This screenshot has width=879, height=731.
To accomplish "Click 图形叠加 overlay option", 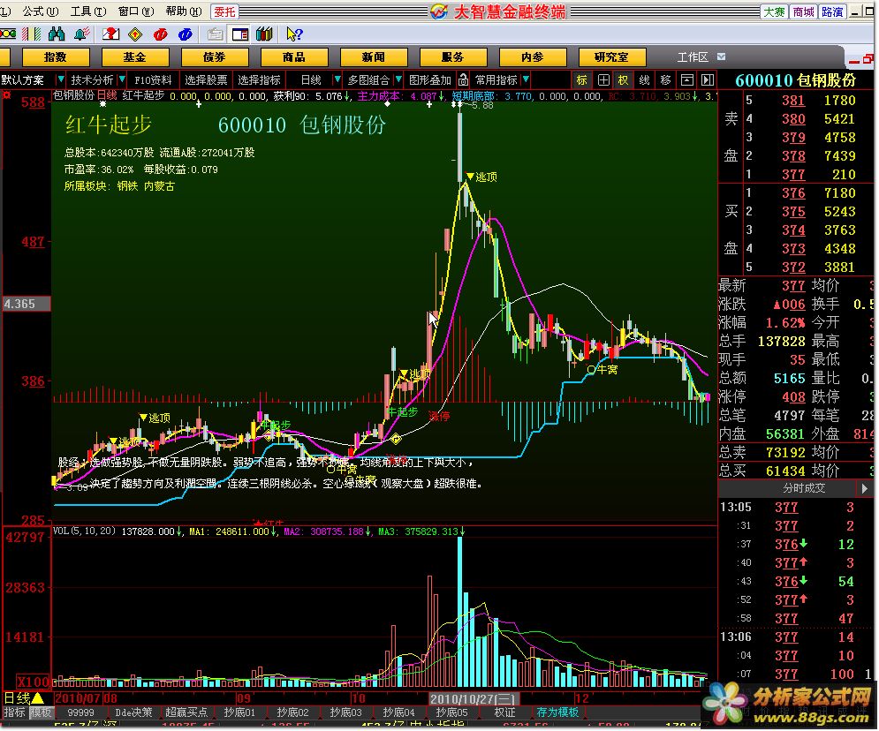I will coord(430,80).
